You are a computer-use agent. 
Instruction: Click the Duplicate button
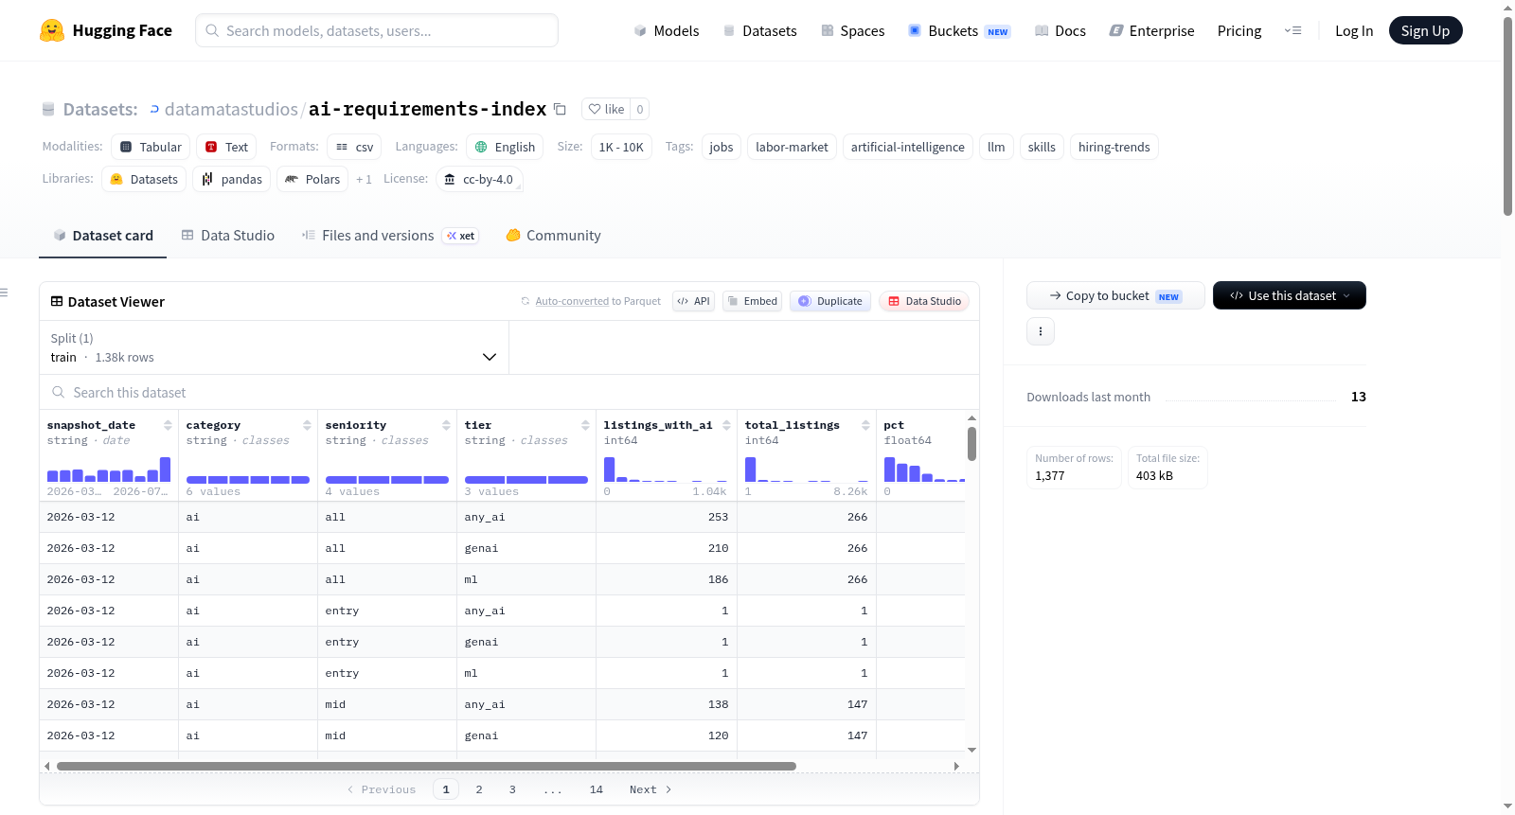830,301
